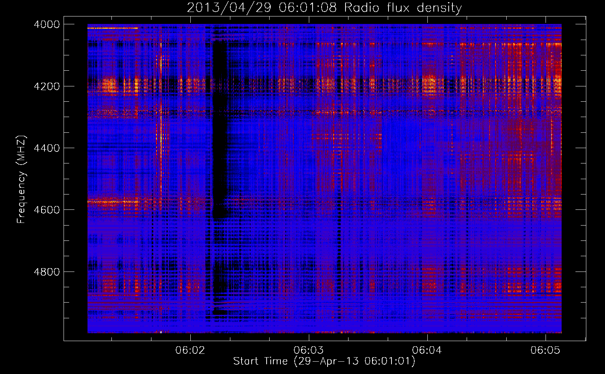605x374 pixels.
Task: Click the 06:04 time axis label
Action: (427, 350)
